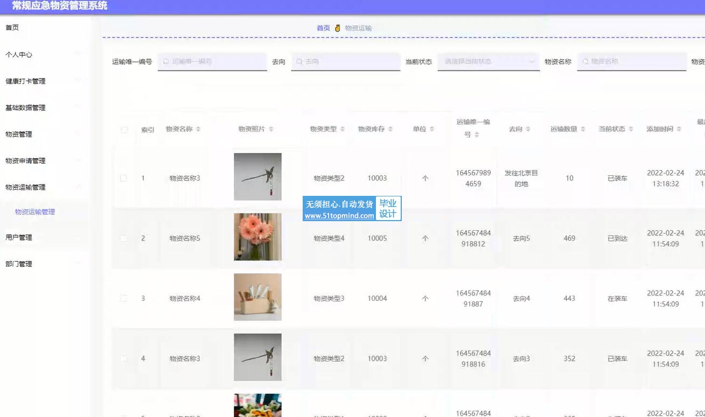
Task: Click 物资运输 breadcrumb item
Action: point(358,28)
